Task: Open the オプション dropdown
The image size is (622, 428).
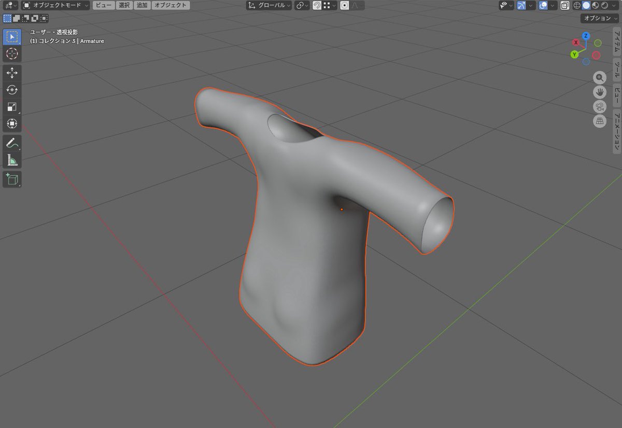Action: [x=600, y=18]
